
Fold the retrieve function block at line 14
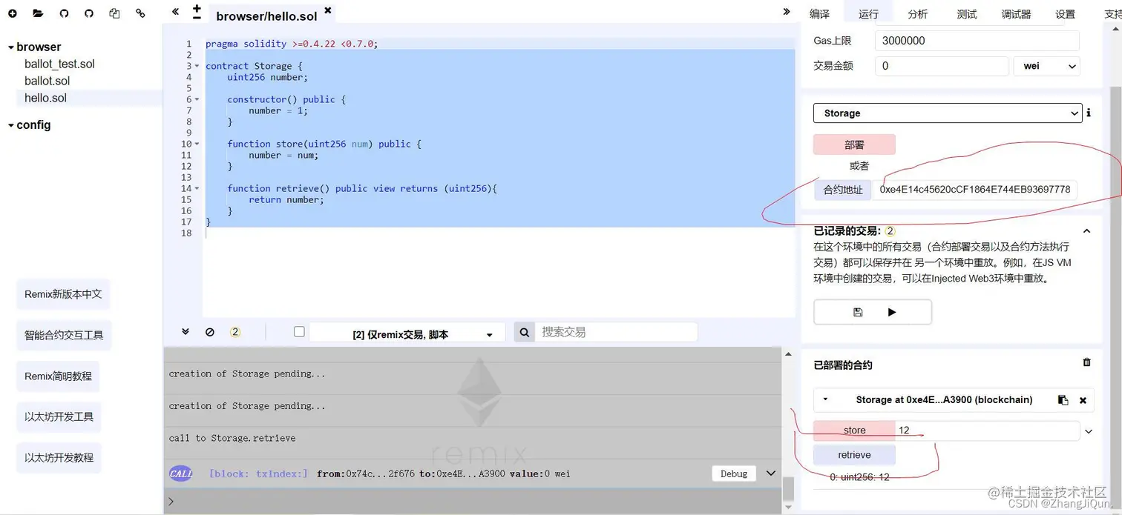click(x=197, y=188)
